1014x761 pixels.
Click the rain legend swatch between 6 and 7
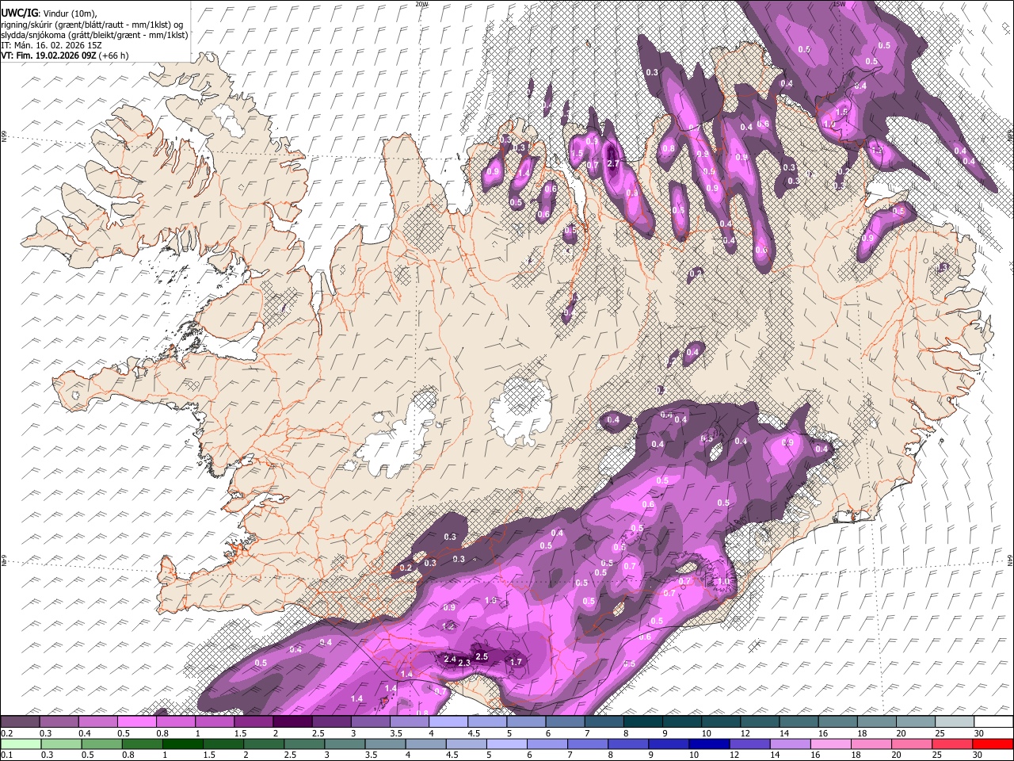pyautogui.click(x=547, y=744)
